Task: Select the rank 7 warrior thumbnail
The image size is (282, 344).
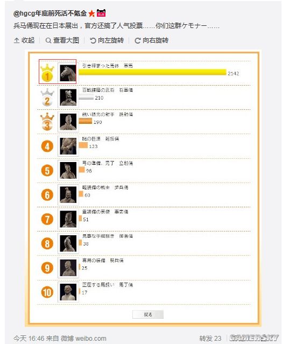Action: click(x=68, y=219)
